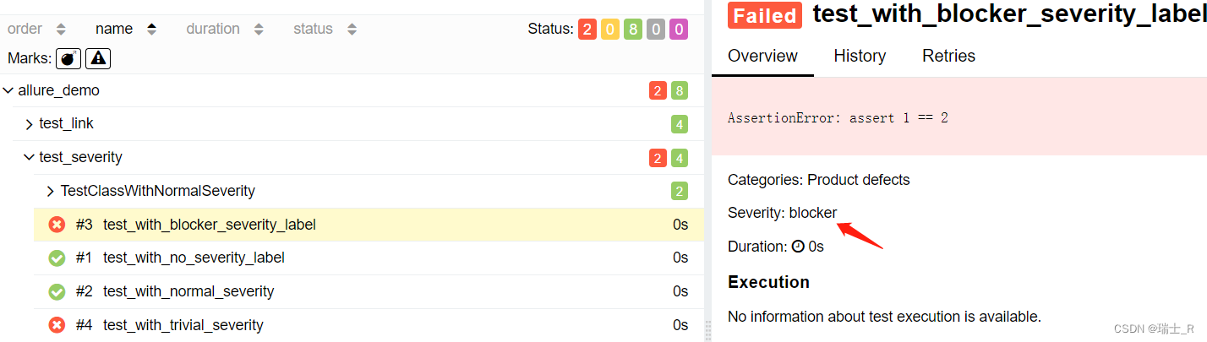This screenshot has width=1207, height=342.
Task: Toggle the green passed status filter
Action: tap(632, 30)
